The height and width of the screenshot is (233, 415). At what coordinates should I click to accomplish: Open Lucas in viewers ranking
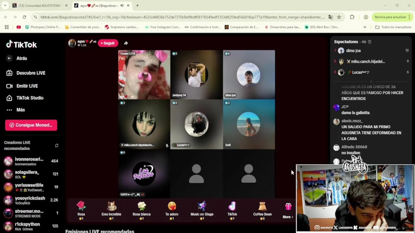(x=371, y=72)
